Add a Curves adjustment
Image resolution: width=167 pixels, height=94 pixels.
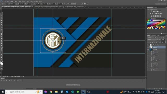pos(156,11)
